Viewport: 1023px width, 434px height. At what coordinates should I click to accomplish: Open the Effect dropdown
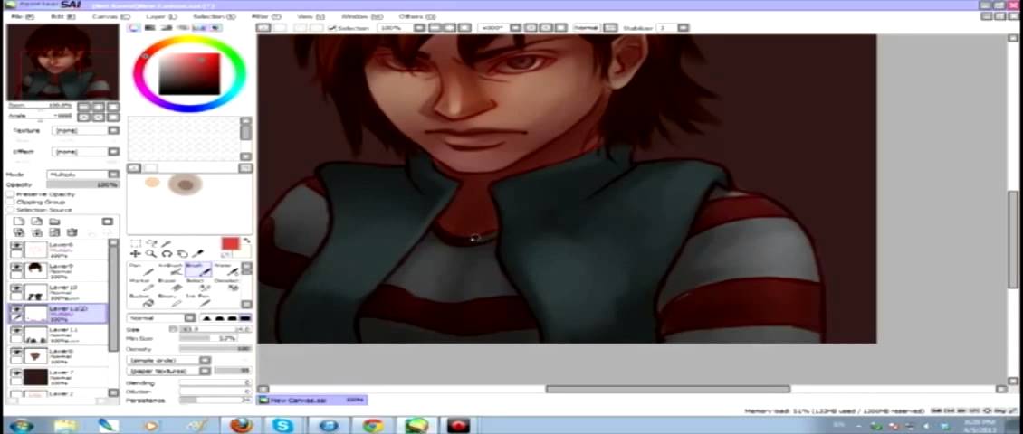click(87, 151)
